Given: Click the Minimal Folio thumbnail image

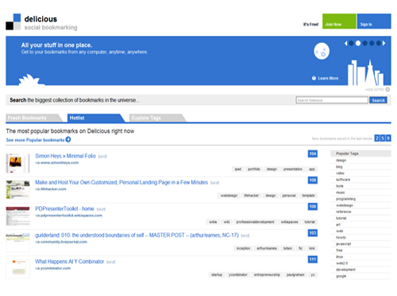Looking at the screenshot, I should pyautogui.click(x=17, y=163).
